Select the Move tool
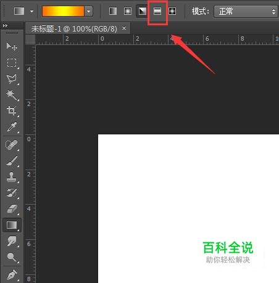The image size is (279, 283). coord(12,47)
